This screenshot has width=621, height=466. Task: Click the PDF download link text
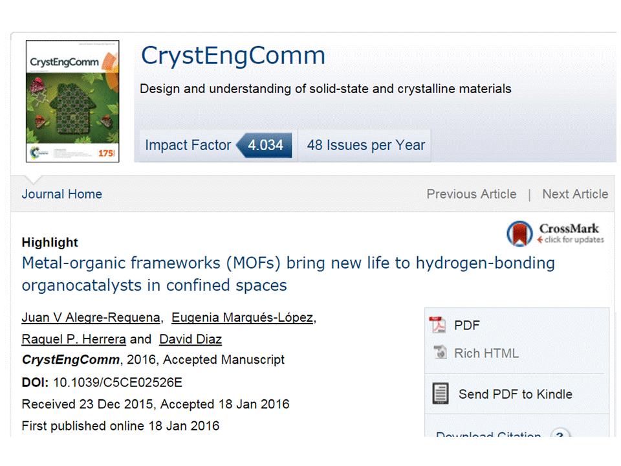tap(467, 325)
